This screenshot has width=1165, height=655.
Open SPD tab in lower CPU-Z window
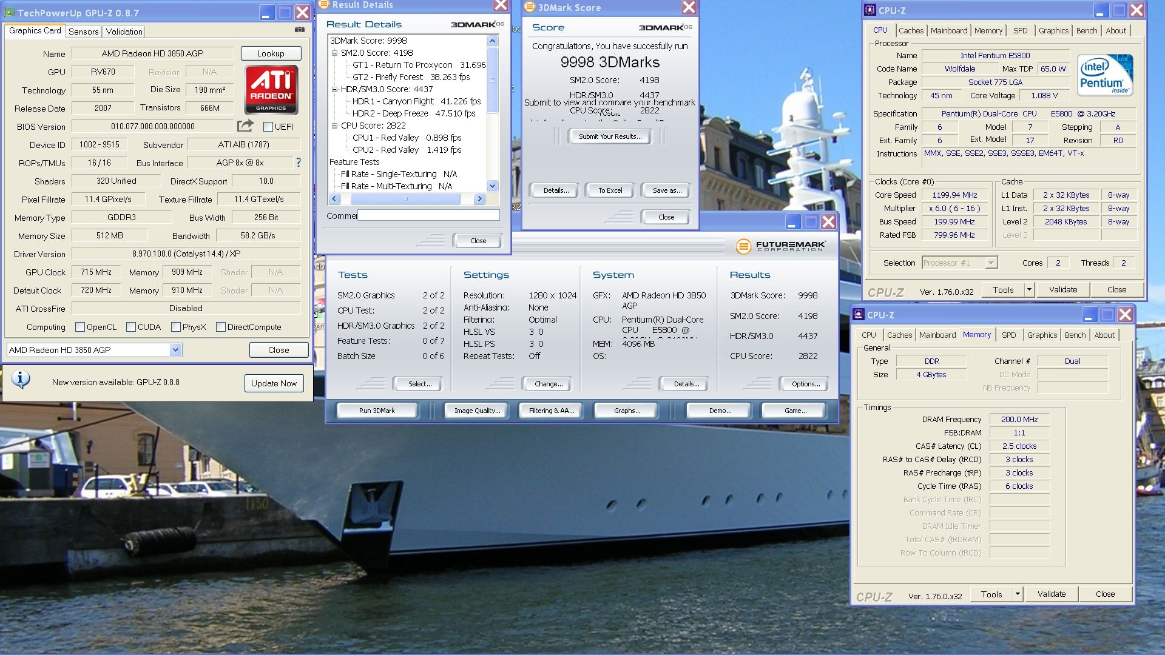pos(1008,335)
